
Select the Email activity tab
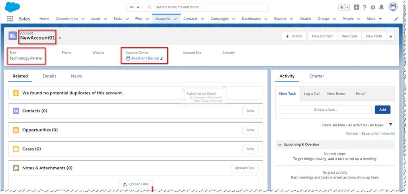(360, 94)
